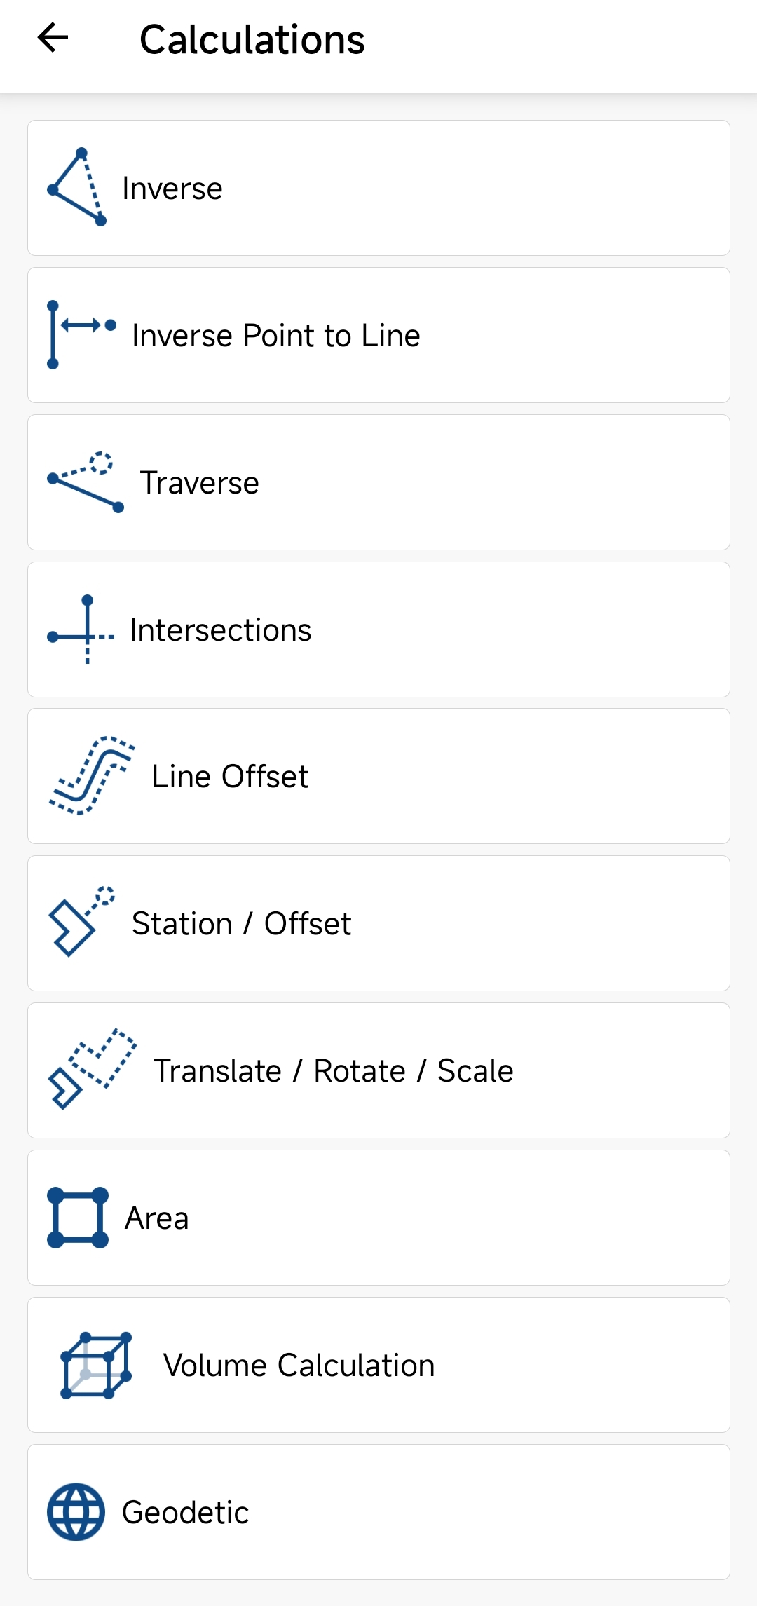
Task: Click the Inverse triangle icon
Action: tap(77, 187)
